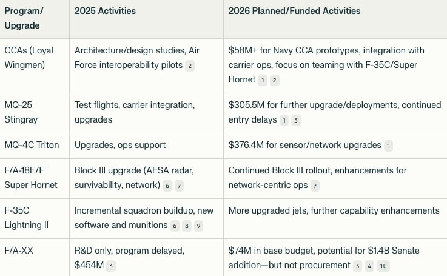This screenshot has height=276, width=447.
Task: Open citation 5 in MQ-25 Stingray 2026 cell
Action: tap(295, 120)
